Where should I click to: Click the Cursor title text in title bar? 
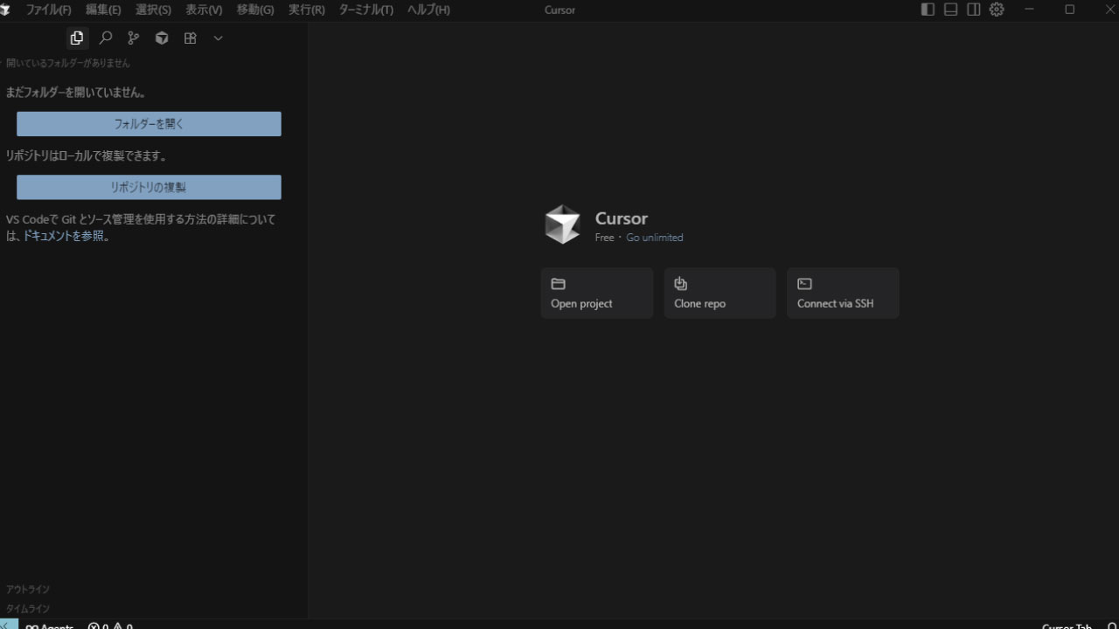[559, 10]
